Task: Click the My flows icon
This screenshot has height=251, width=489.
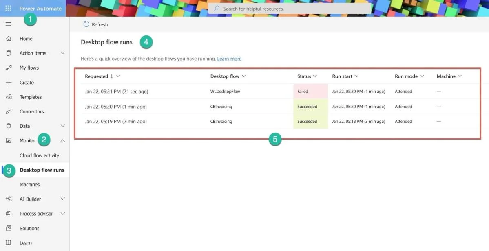Action: 9,68
